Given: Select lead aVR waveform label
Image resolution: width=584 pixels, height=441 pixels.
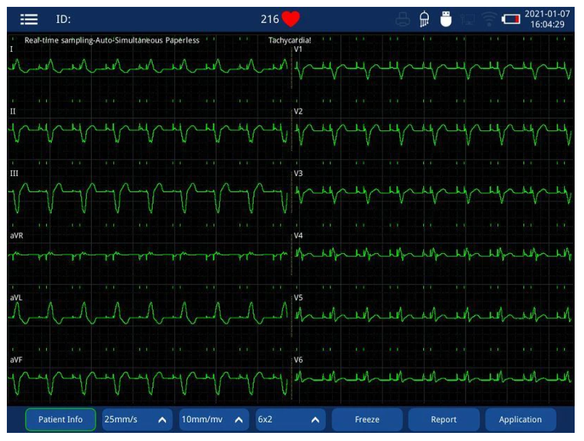Looking at the screenshot, I should pos(16,236).
